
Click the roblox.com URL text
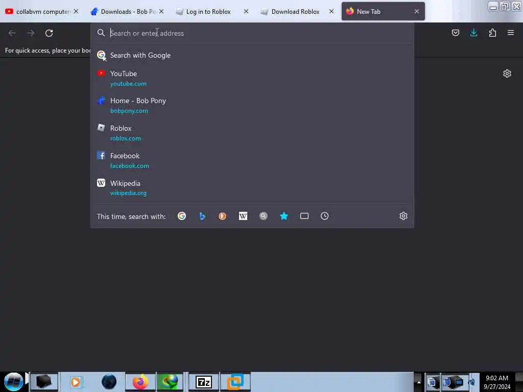click(126, 138)
